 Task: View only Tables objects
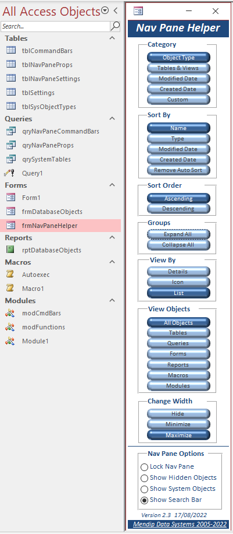[x=178, y=332]
